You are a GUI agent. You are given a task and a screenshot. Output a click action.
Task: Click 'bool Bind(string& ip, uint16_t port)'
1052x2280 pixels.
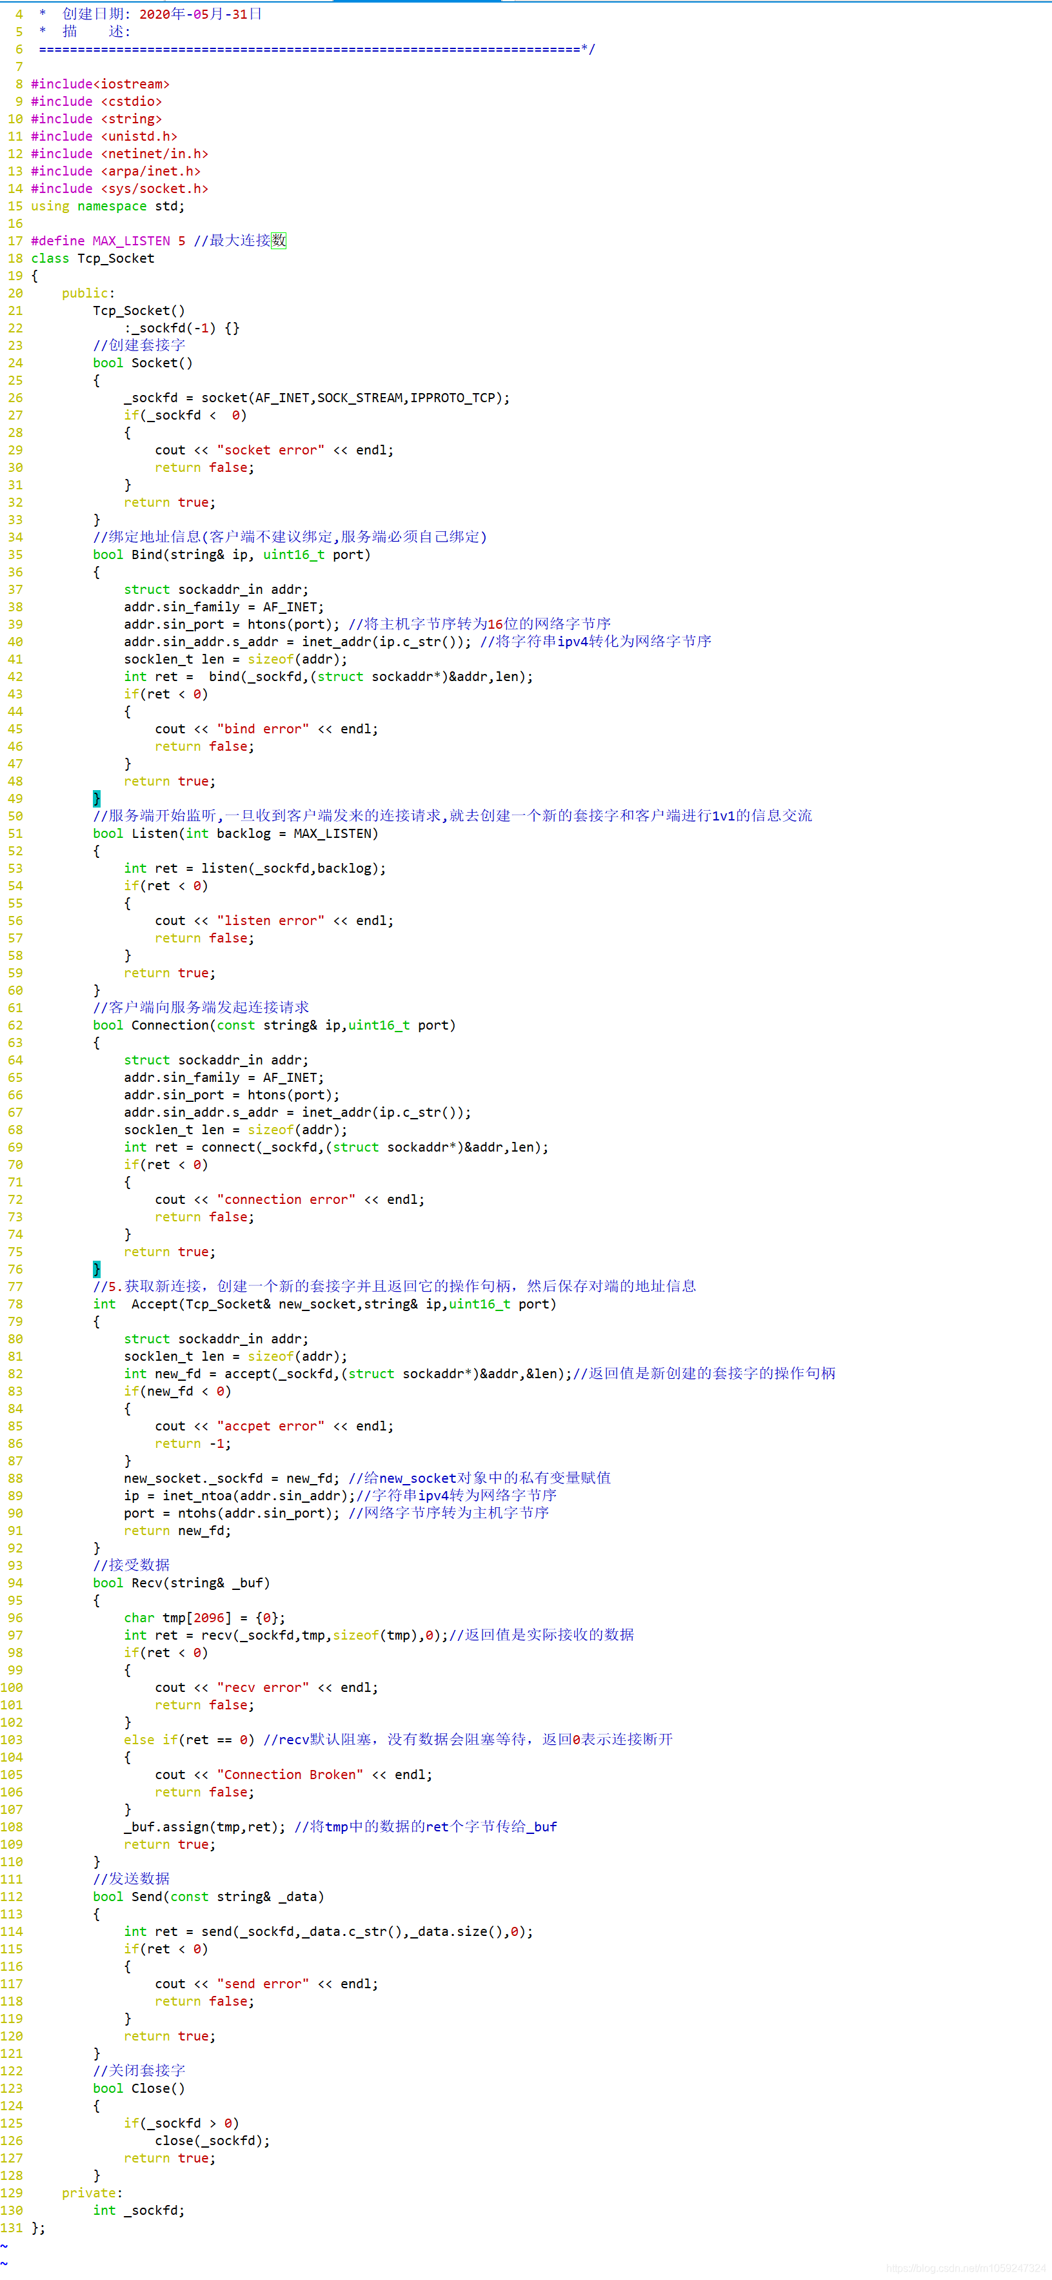pos(232,555)
